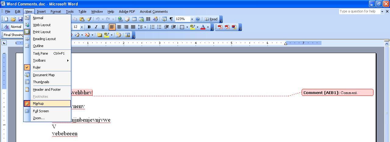
Task: Click the Paste clipboard icon
Action: [x=82, y=19]
